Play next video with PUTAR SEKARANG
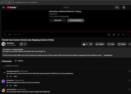This screenshot has height=94, width=131. [76, 20]
